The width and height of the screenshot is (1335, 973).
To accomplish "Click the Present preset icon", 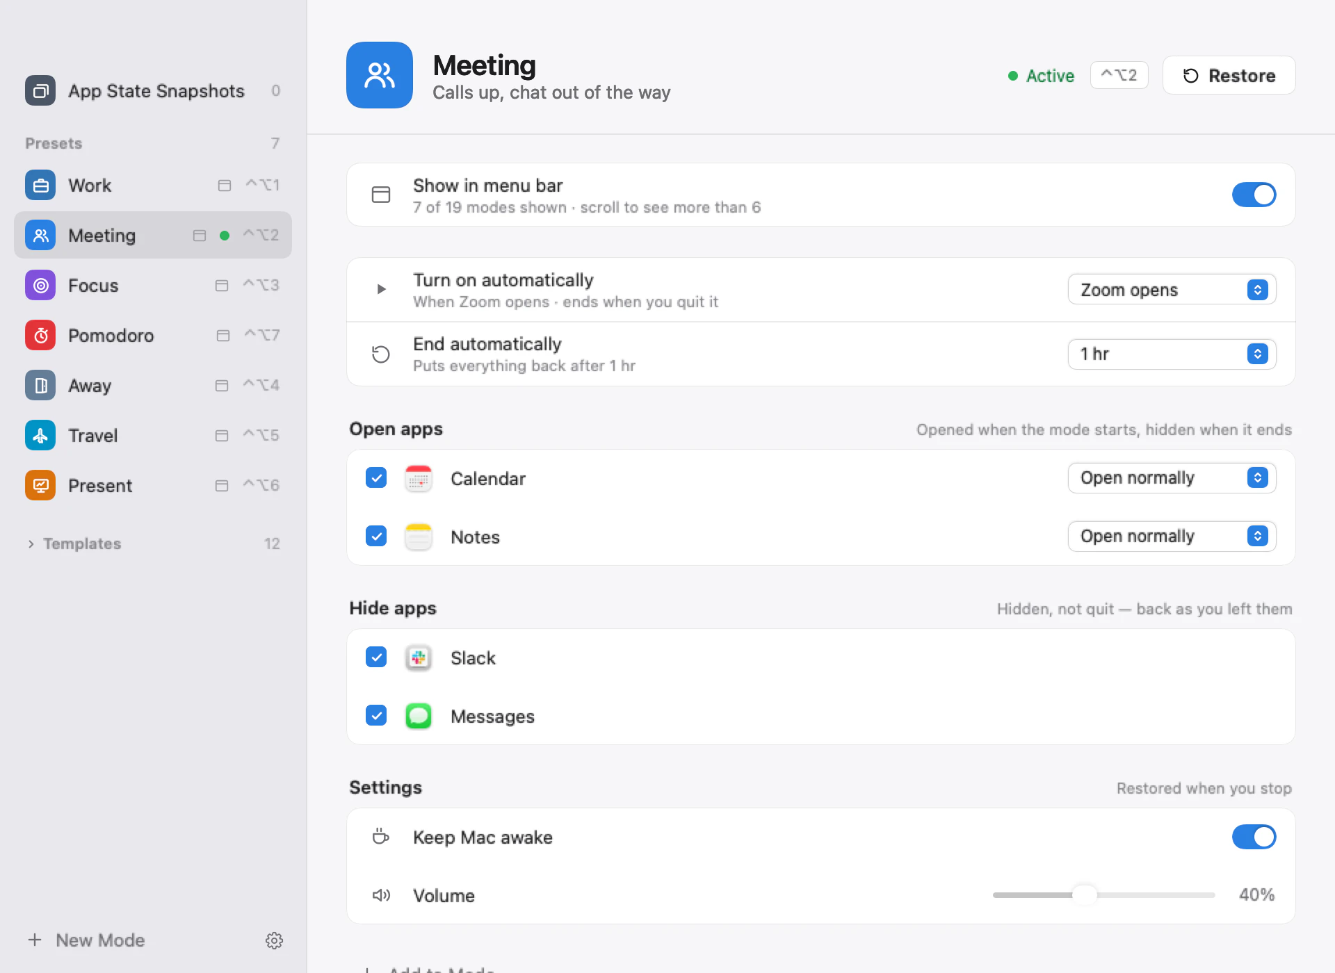I will click(x=40, y=485).
